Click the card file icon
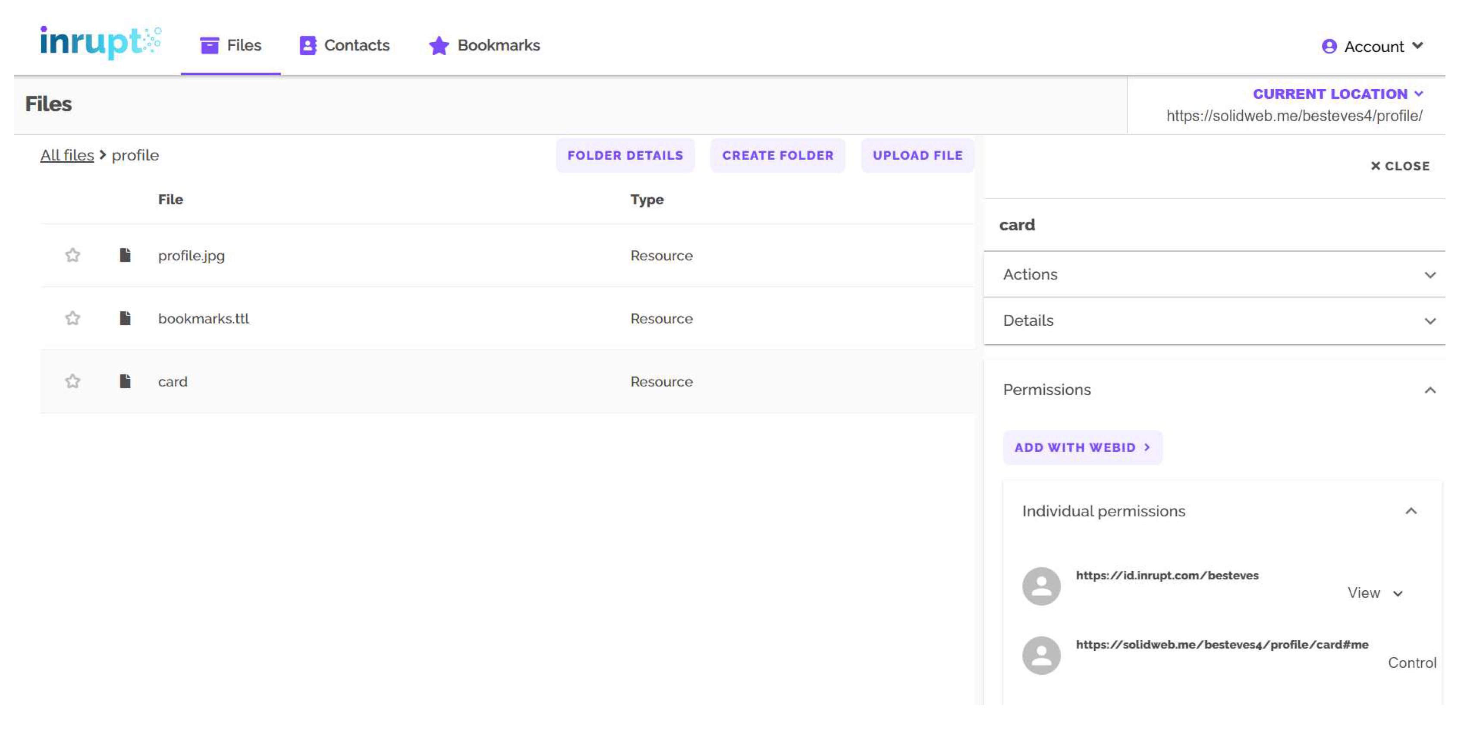This screenshot has width=1464, height=730. pyautogui.click(x=125, y=381)
